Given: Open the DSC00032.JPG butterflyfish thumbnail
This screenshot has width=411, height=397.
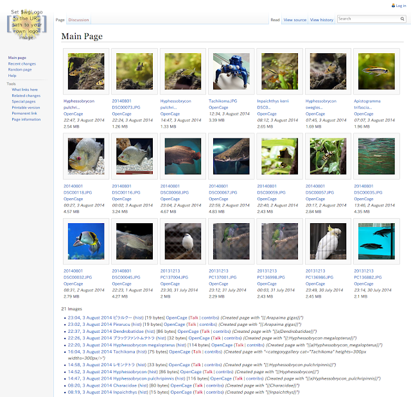Looking at the screenshot, I should (x=86, y=241).
